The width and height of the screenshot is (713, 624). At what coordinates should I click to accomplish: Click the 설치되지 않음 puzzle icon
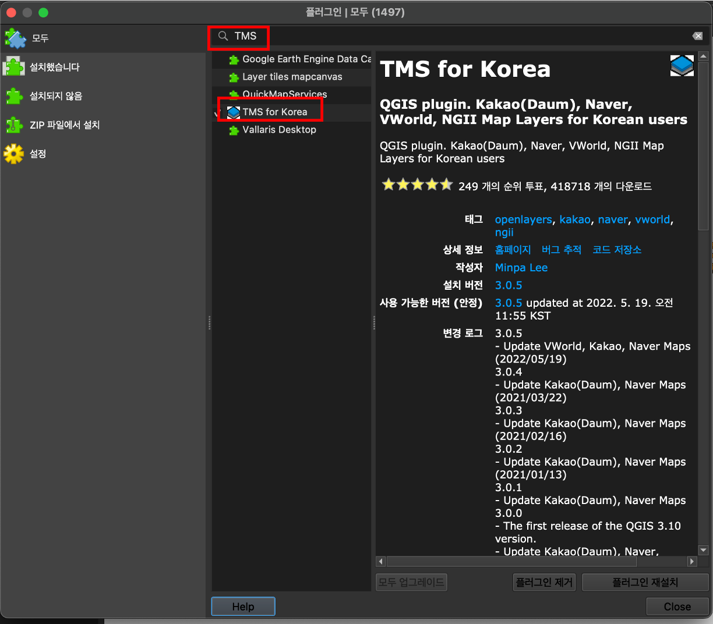[14, 96]
